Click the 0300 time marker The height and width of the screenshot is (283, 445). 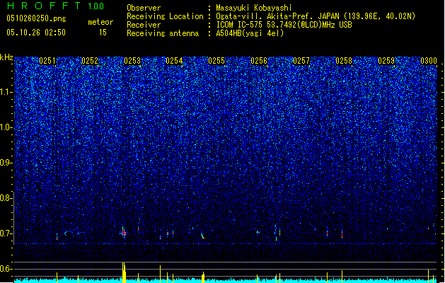click(x=429, y=61)
